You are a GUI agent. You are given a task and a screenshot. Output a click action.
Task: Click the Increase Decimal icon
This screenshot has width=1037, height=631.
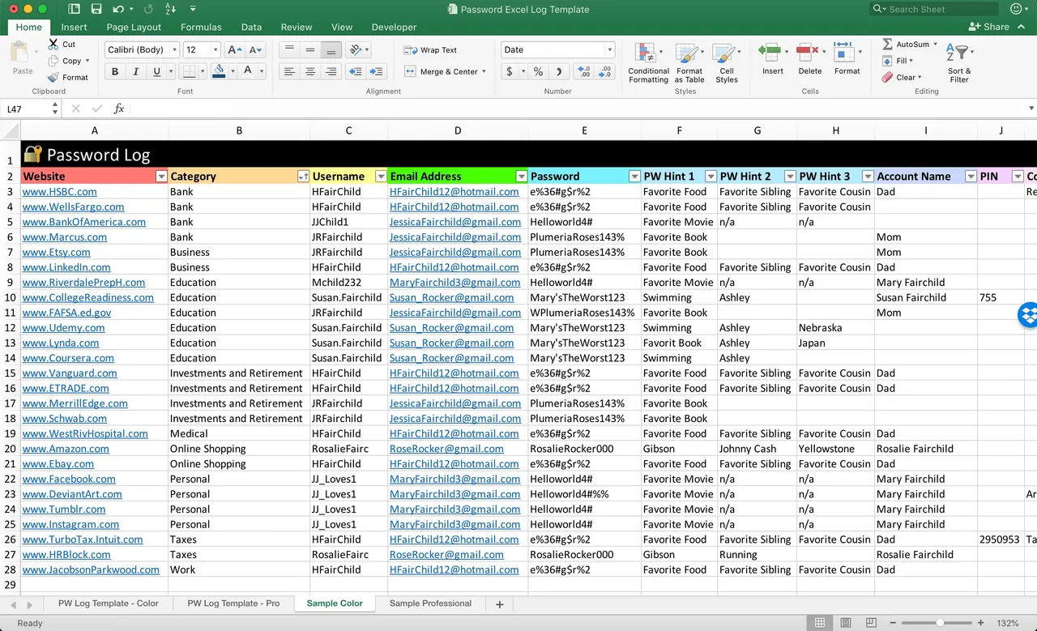point(585,72)
